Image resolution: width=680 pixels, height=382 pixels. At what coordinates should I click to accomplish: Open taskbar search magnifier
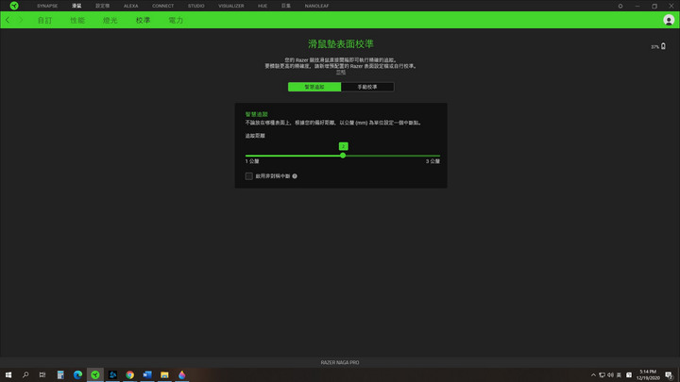pos(25,374)
